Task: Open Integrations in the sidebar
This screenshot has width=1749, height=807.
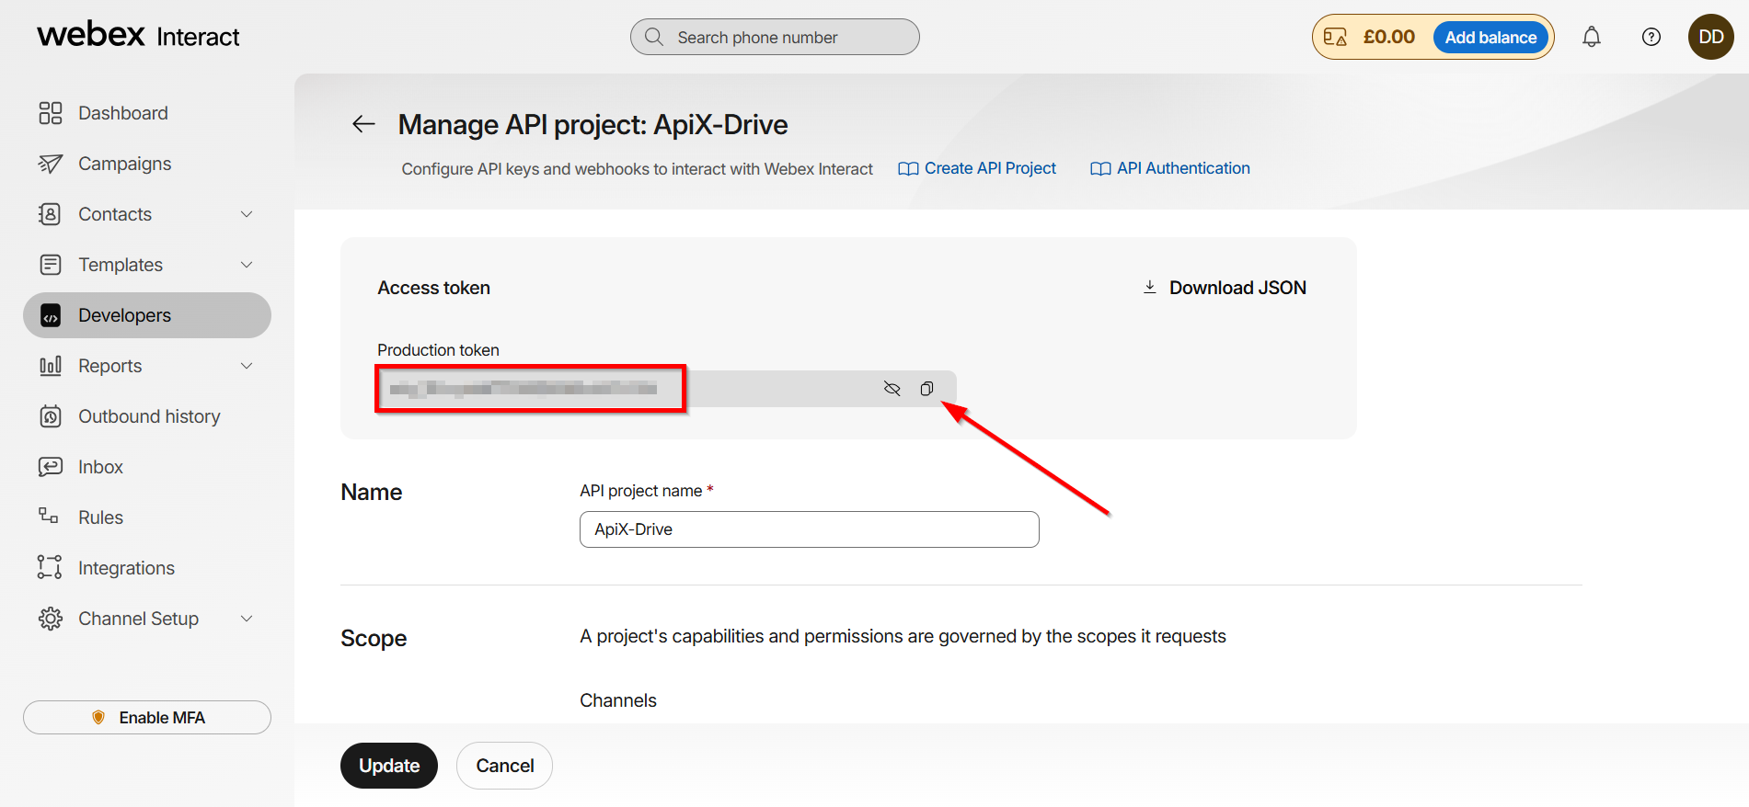Action: coord(147,568)
